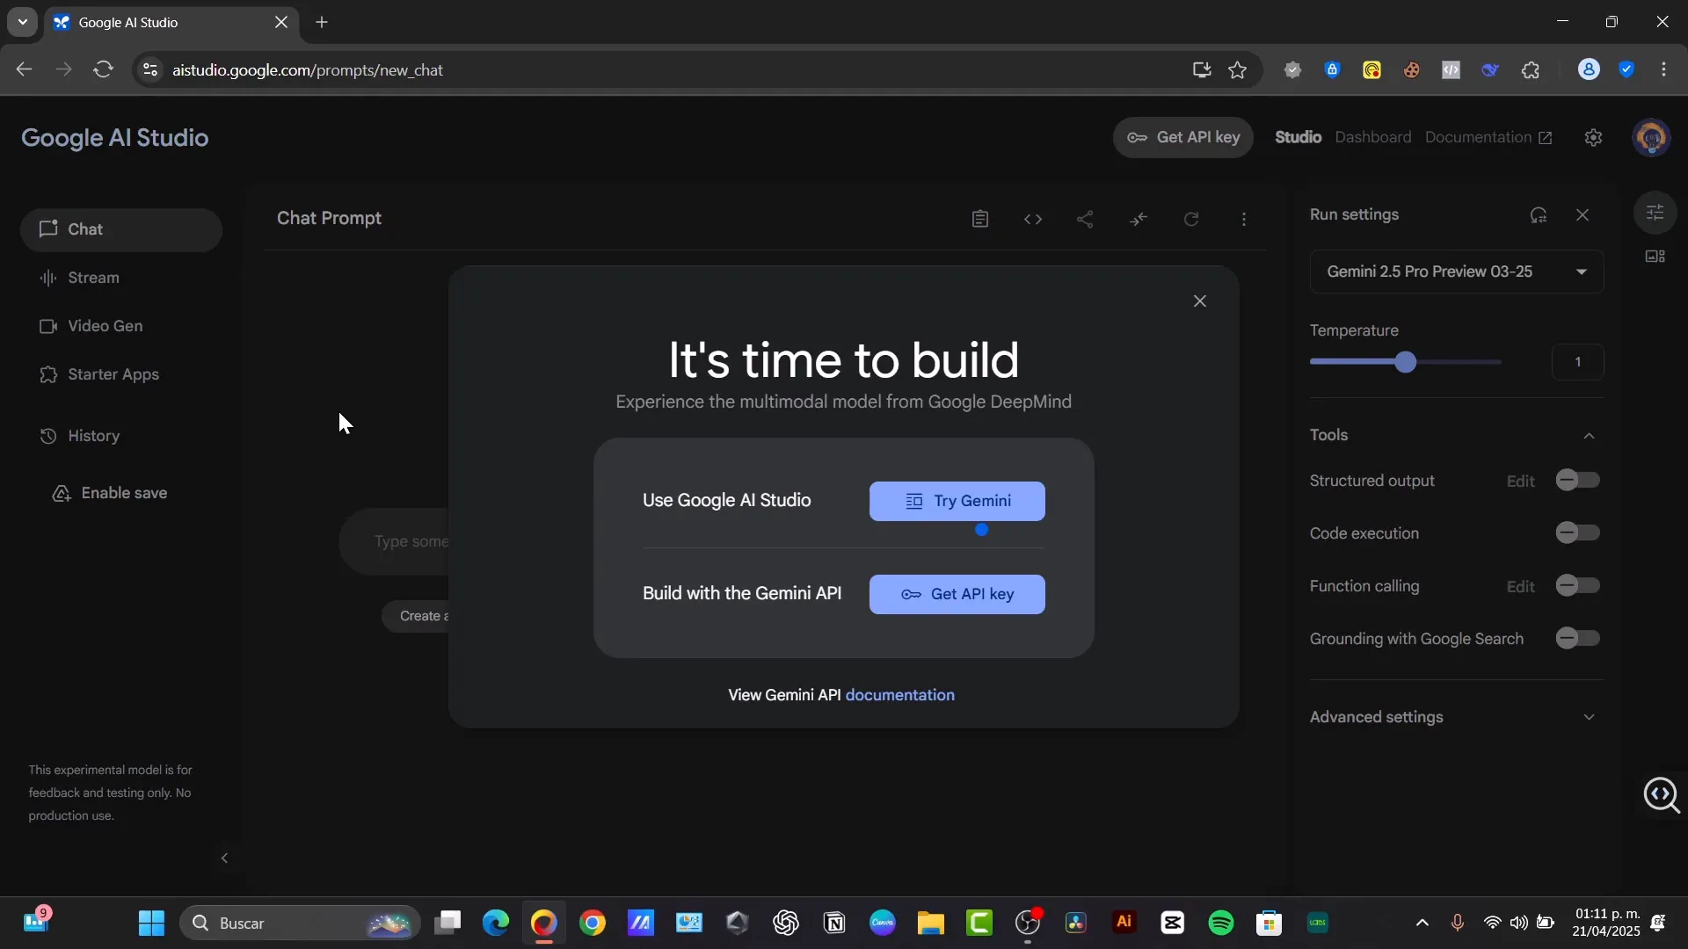Screen dimensions: 1688x949
Task: Open the Gemini 2.5 Pro model dropdown
Action: 1455,272
